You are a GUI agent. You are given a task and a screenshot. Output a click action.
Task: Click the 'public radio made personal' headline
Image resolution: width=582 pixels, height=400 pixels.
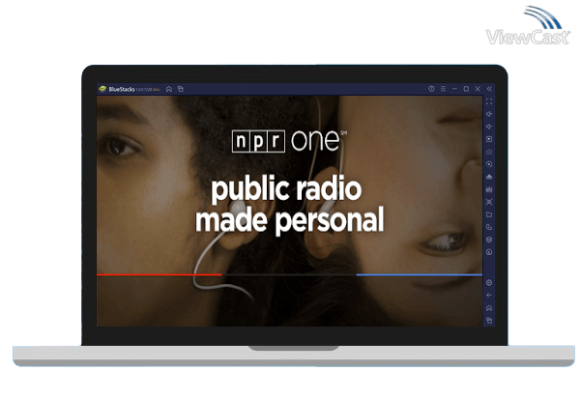tap(289, 205)
